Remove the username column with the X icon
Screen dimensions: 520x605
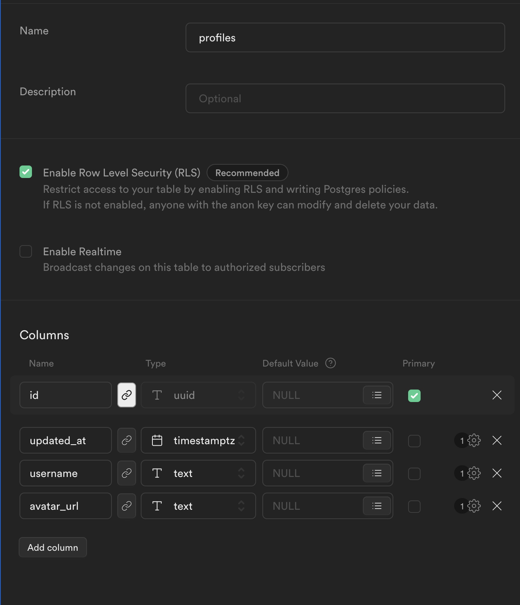tap(497, 473)
